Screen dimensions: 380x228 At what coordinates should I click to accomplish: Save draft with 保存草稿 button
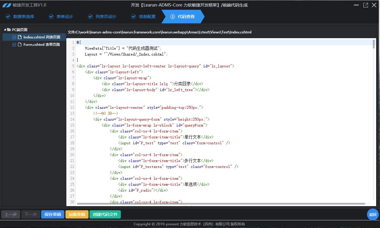coord(53,214)
